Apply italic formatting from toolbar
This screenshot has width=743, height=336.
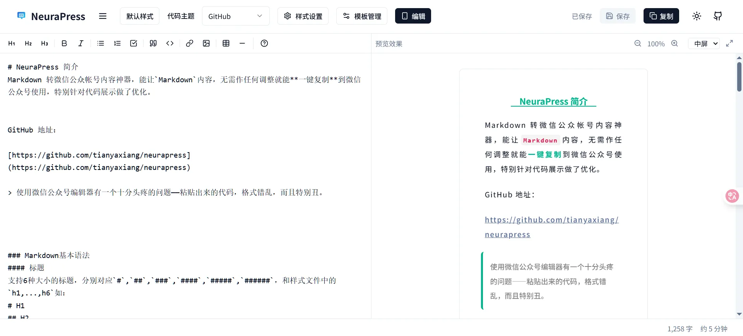(x=80, y=43)
